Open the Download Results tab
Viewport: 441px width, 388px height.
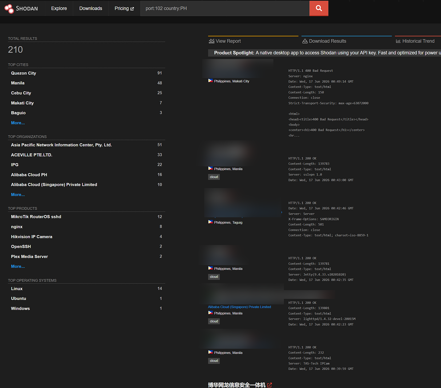pyautogui.click(x=346, y=41)
